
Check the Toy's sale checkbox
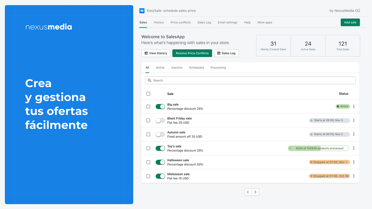(x=148, y=148)
